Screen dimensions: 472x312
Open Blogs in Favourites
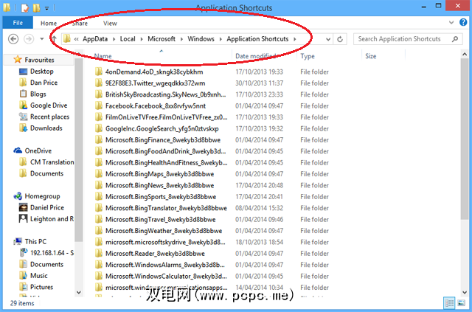tap(38, 94)
